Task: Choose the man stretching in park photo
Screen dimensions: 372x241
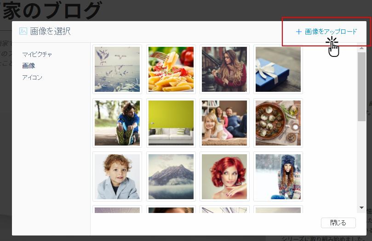Action: coord(117,123)
